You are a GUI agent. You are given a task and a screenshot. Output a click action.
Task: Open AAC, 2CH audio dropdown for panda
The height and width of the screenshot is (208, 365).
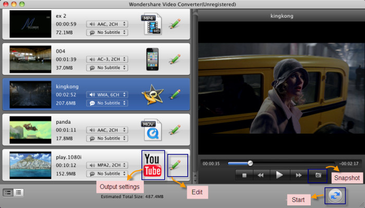click(x=107, y=130)
